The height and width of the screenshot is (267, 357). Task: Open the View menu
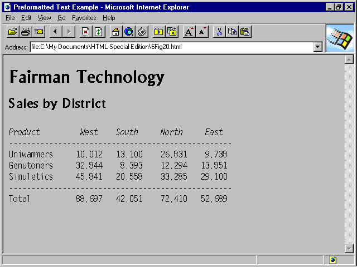(44, 18)
